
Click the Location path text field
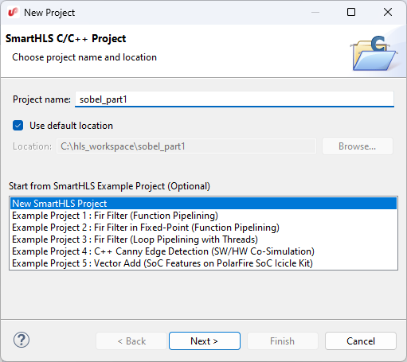pyautogui.click(x=186, y=146)
